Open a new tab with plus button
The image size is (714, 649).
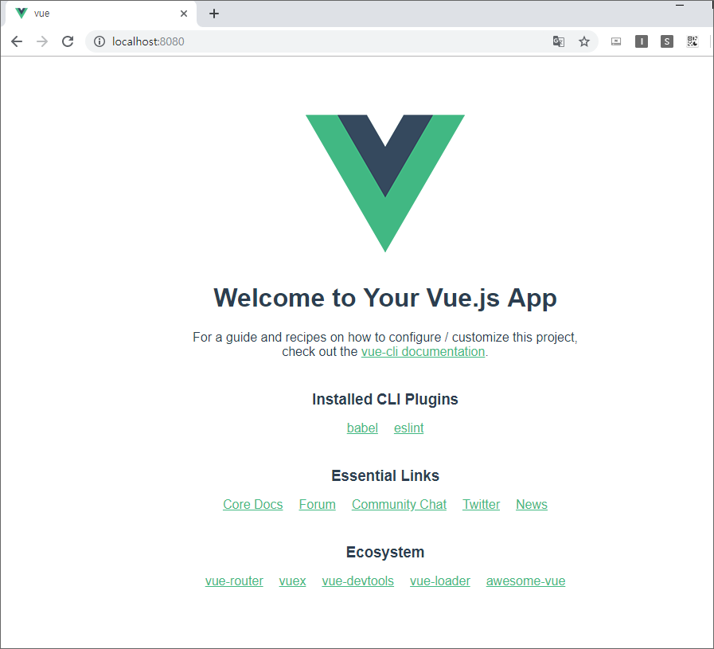pyautogui.click(x=214, y=14)
